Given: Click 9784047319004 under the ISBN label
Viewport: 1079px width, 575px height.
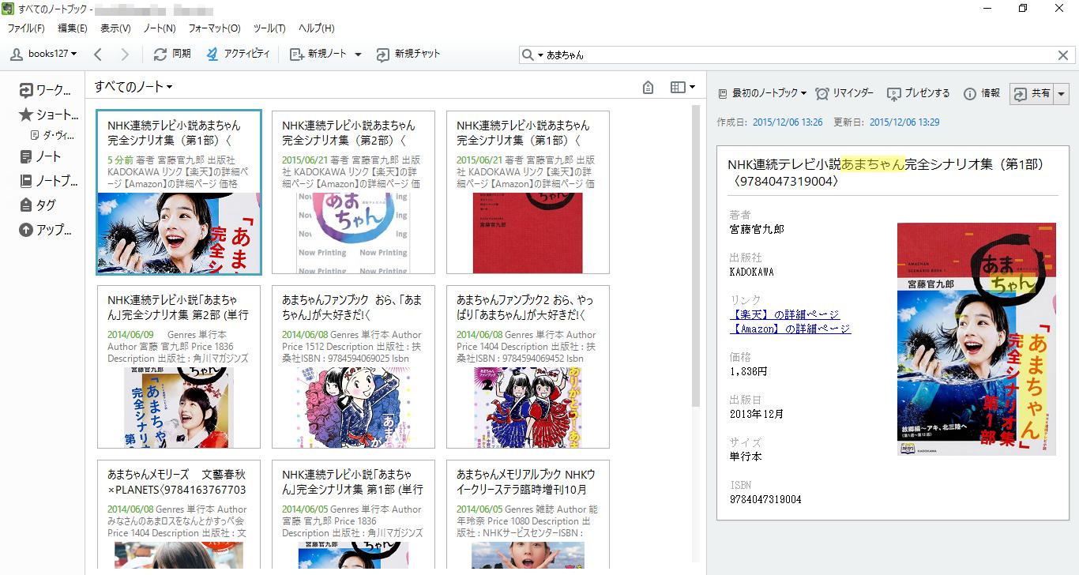Looking at the screenshot, I should click(x=765, y=499).
